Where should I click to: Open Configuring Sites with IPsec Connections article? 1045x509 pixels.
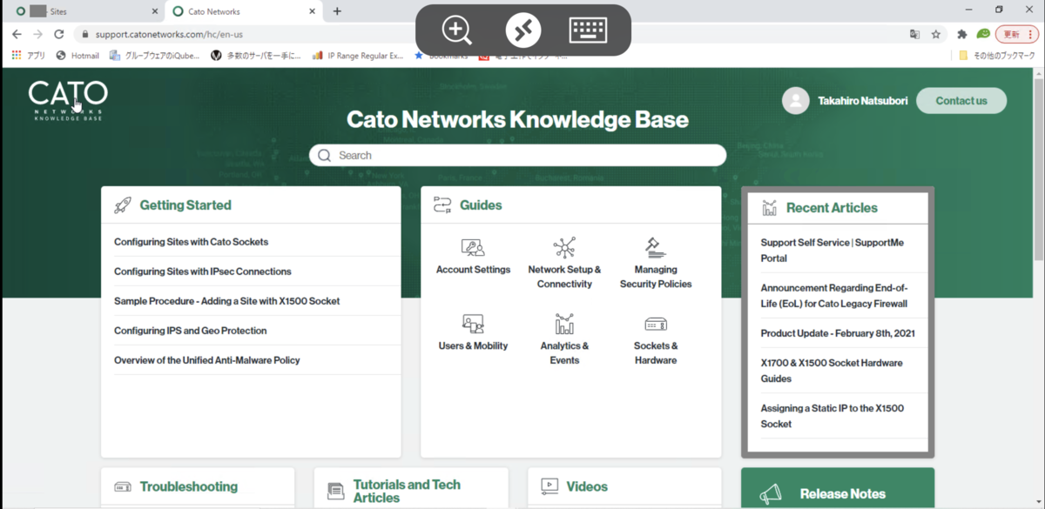pyautogui.click(x=203, y=271)
